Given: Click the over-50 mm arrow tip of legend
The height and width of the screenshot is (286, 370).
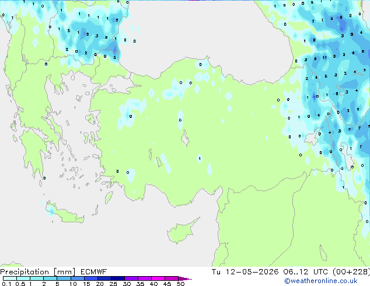Looking at the screenshot, I should tap(185, 278).
